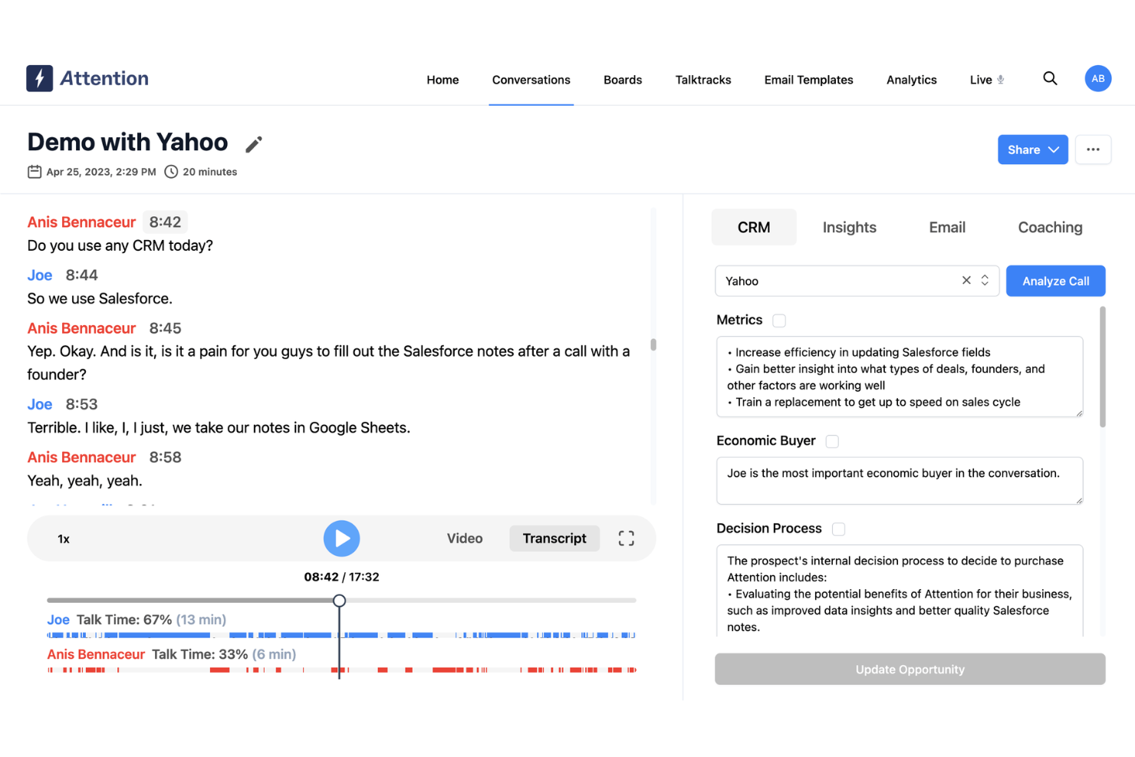
Task: Change playback speed from 1x
Action: click(x=64, y=538)
